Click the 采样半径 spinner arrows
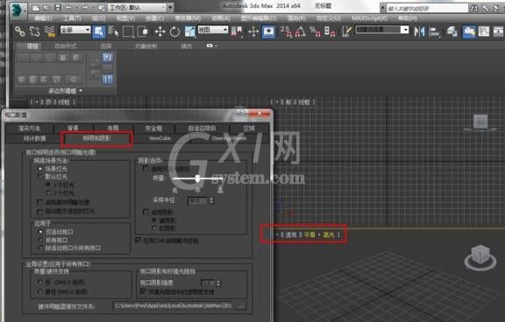Viewport: 505px width, 322px height. [x=212, y=200]
